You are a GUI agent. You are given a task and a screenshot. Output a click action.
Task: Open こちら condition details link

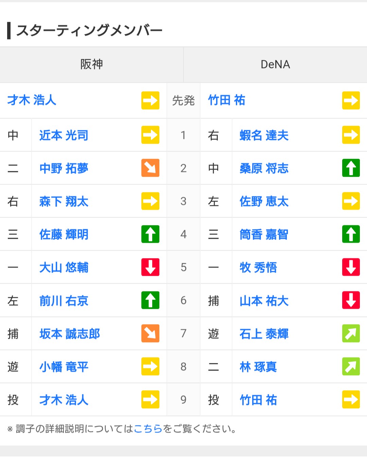tap(148, 429)
